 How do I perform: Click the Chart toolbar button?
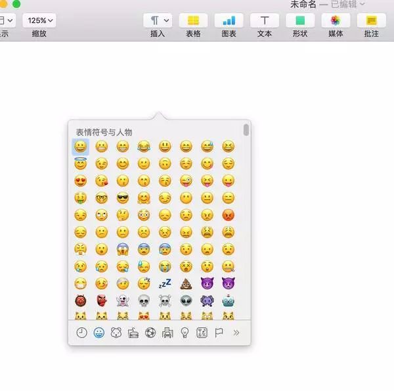[229, 20]
